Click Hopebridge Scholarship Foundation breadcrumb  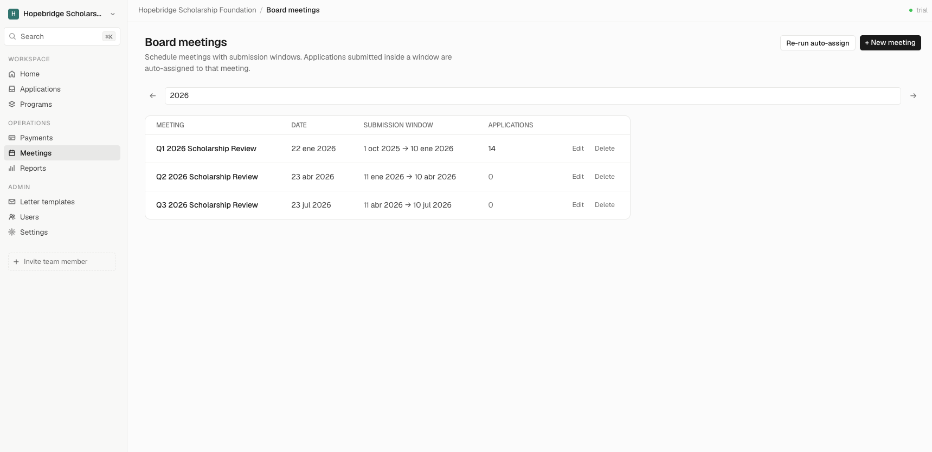(x=197, y=10)
